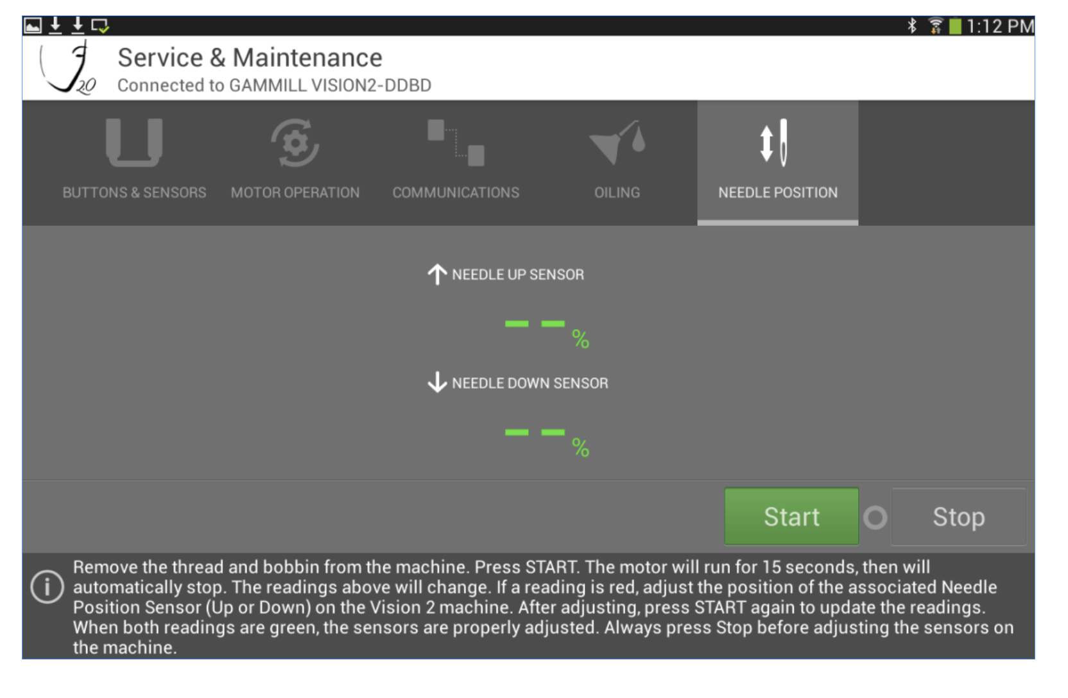Image resolution: width=1068 pixels, height=698 pixels.
Task: Tap the Gammill logo in the header
Action: pos(66,67)
